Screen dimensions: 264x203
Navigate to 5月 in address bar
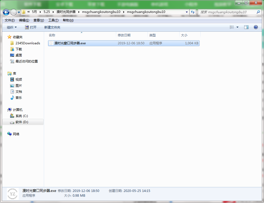[34, 12]
